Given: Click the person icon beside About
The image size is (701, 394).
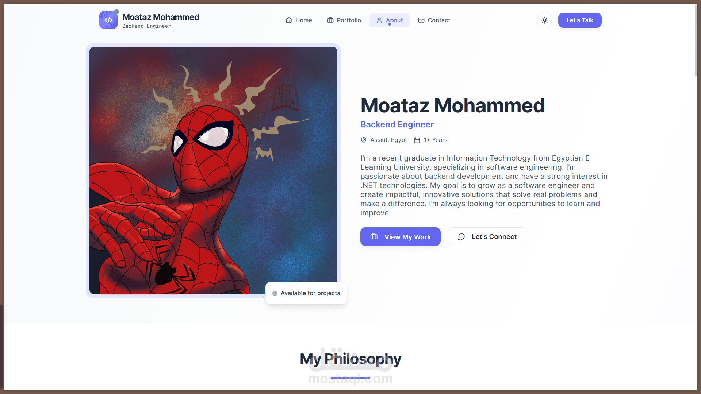Looking at the screenshot, I should [x=379, y=20].
